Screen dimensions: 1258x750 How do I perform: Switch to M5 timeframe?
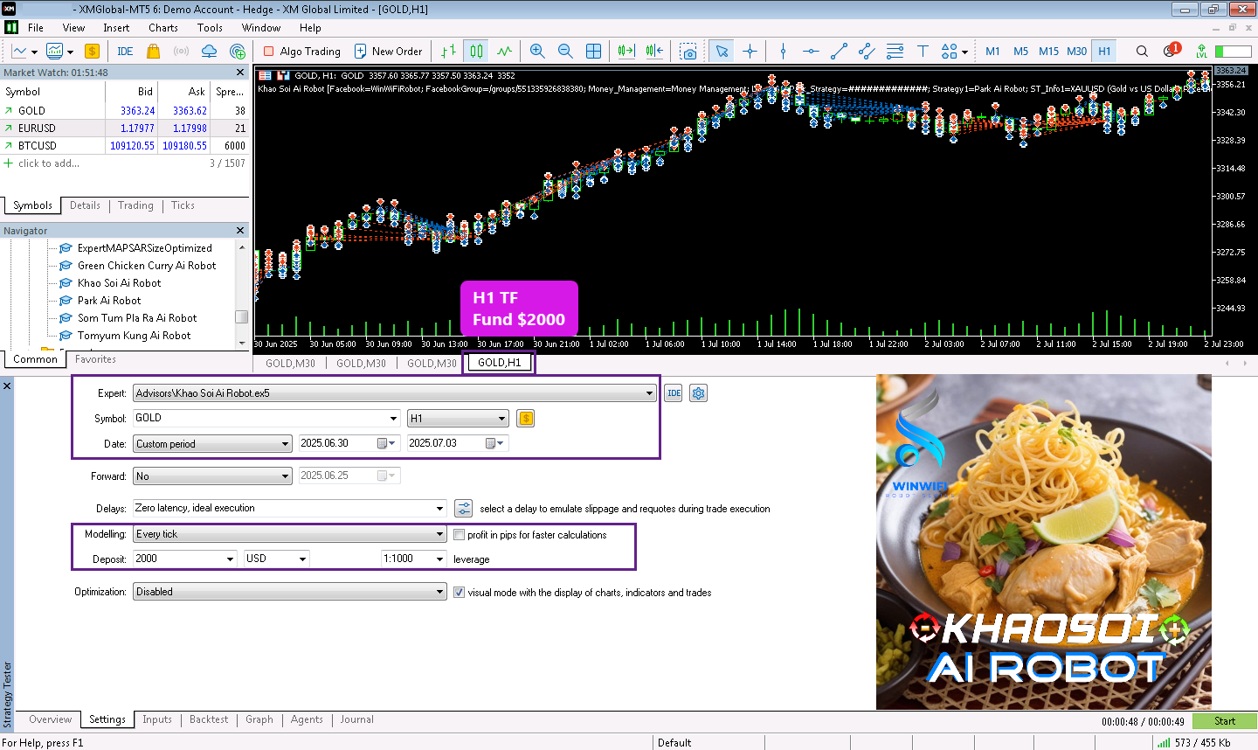coord(1020,51)
